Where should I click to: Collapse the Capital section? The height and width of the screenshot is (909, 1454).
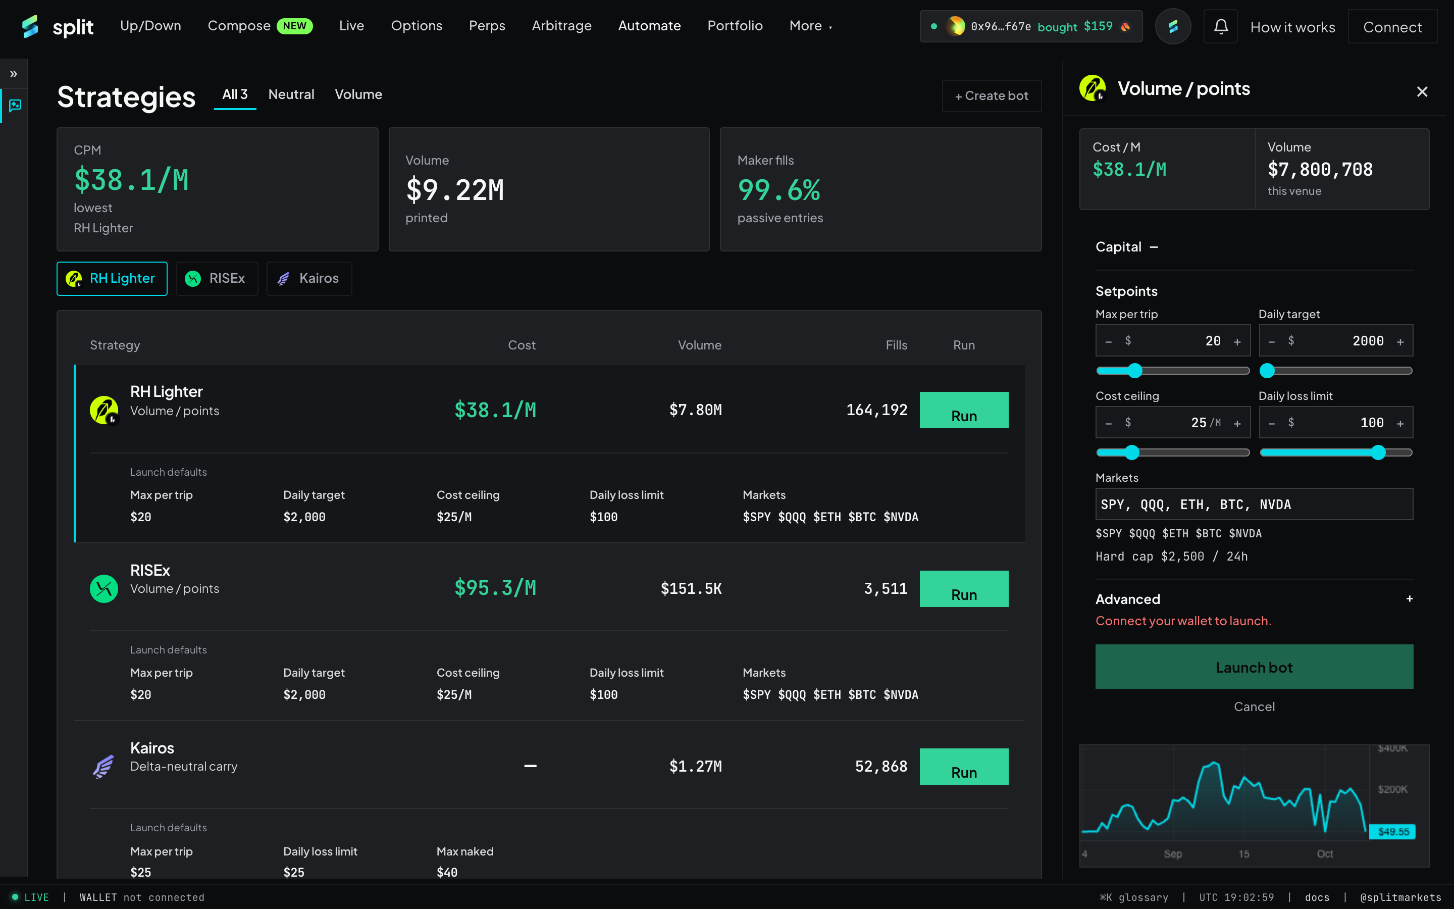[1154, 247]
